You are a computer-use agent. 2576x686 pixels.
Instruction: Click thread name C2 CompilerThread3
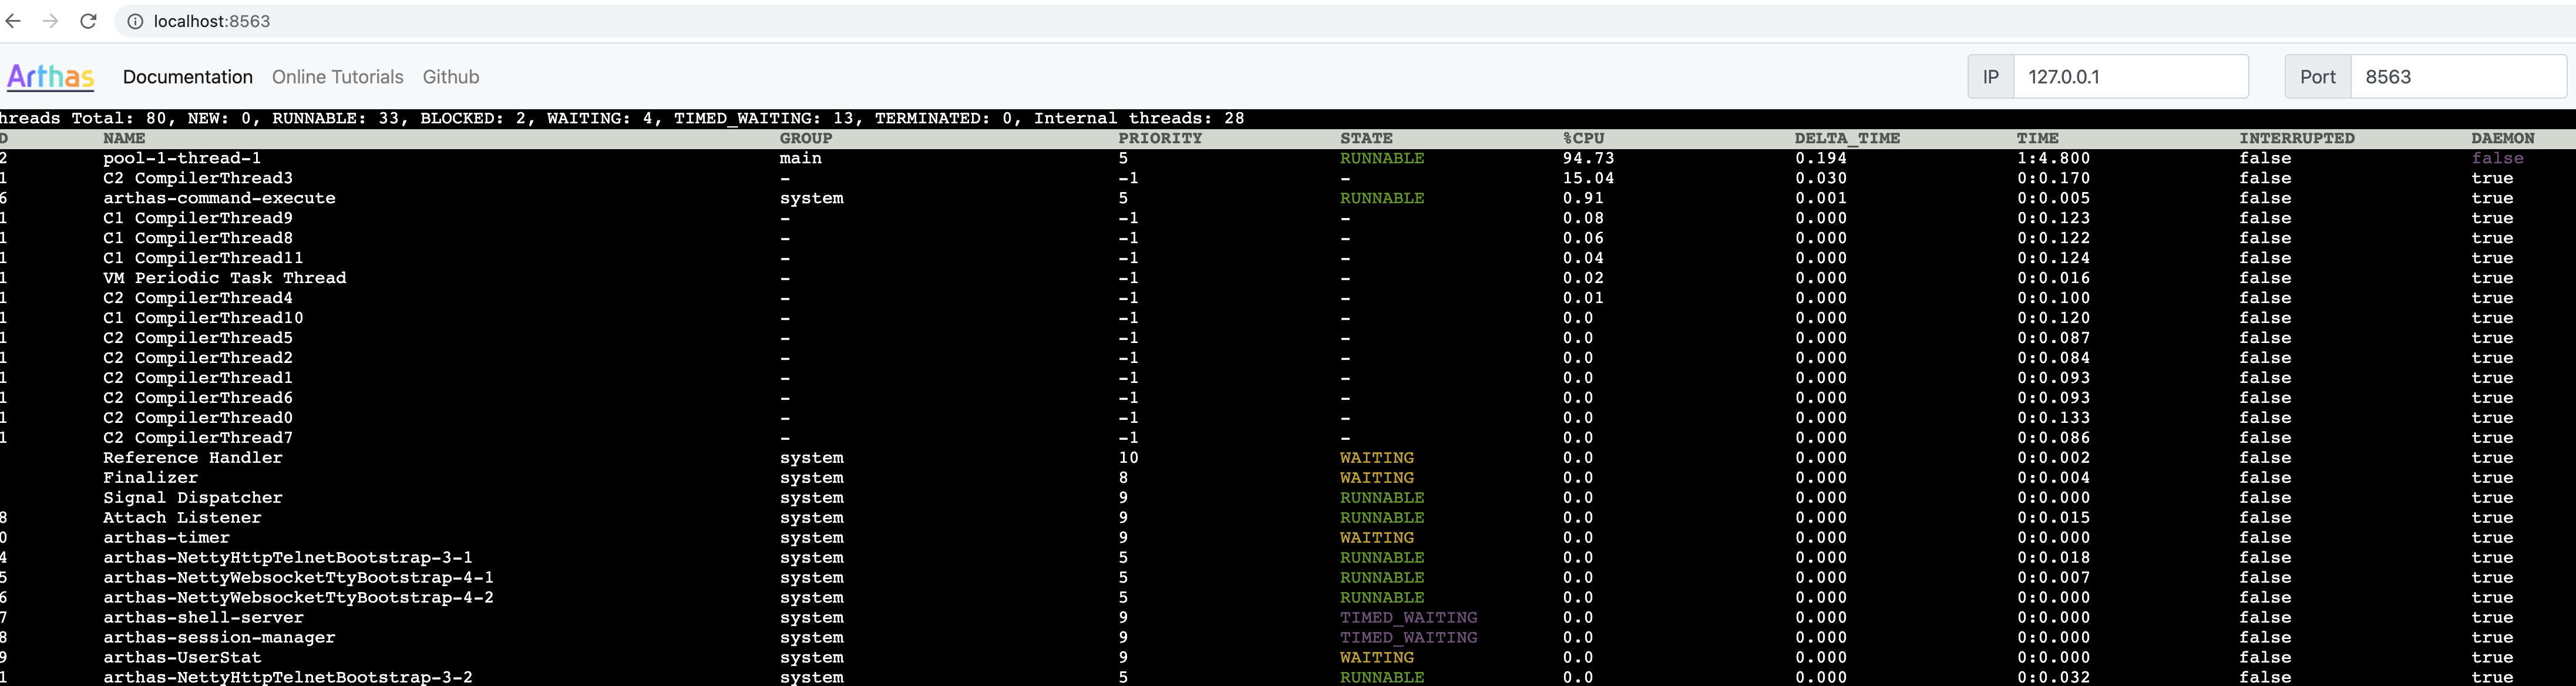point(198,178)
